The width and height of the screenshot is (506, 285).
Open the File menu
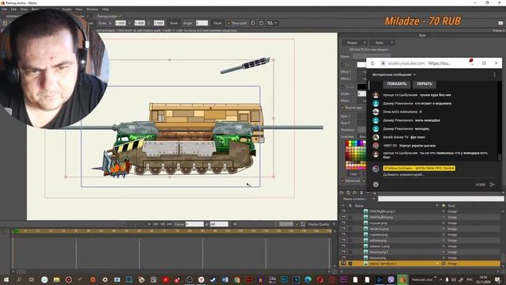(4, 9)
